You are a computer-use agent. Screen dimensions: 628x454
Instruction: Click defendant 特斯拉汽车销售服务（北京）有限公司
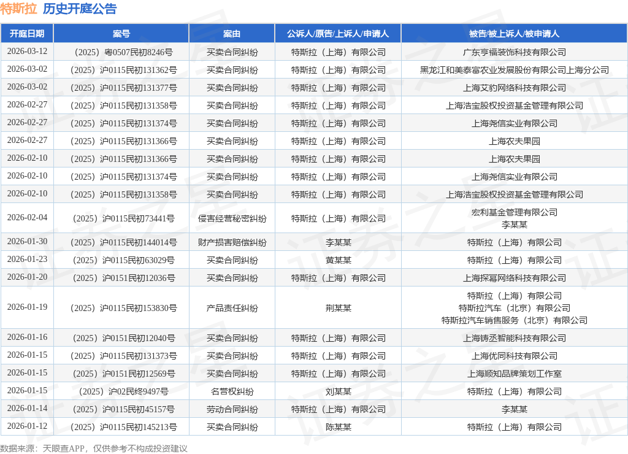pyautogui.click(x=515, y=321)
